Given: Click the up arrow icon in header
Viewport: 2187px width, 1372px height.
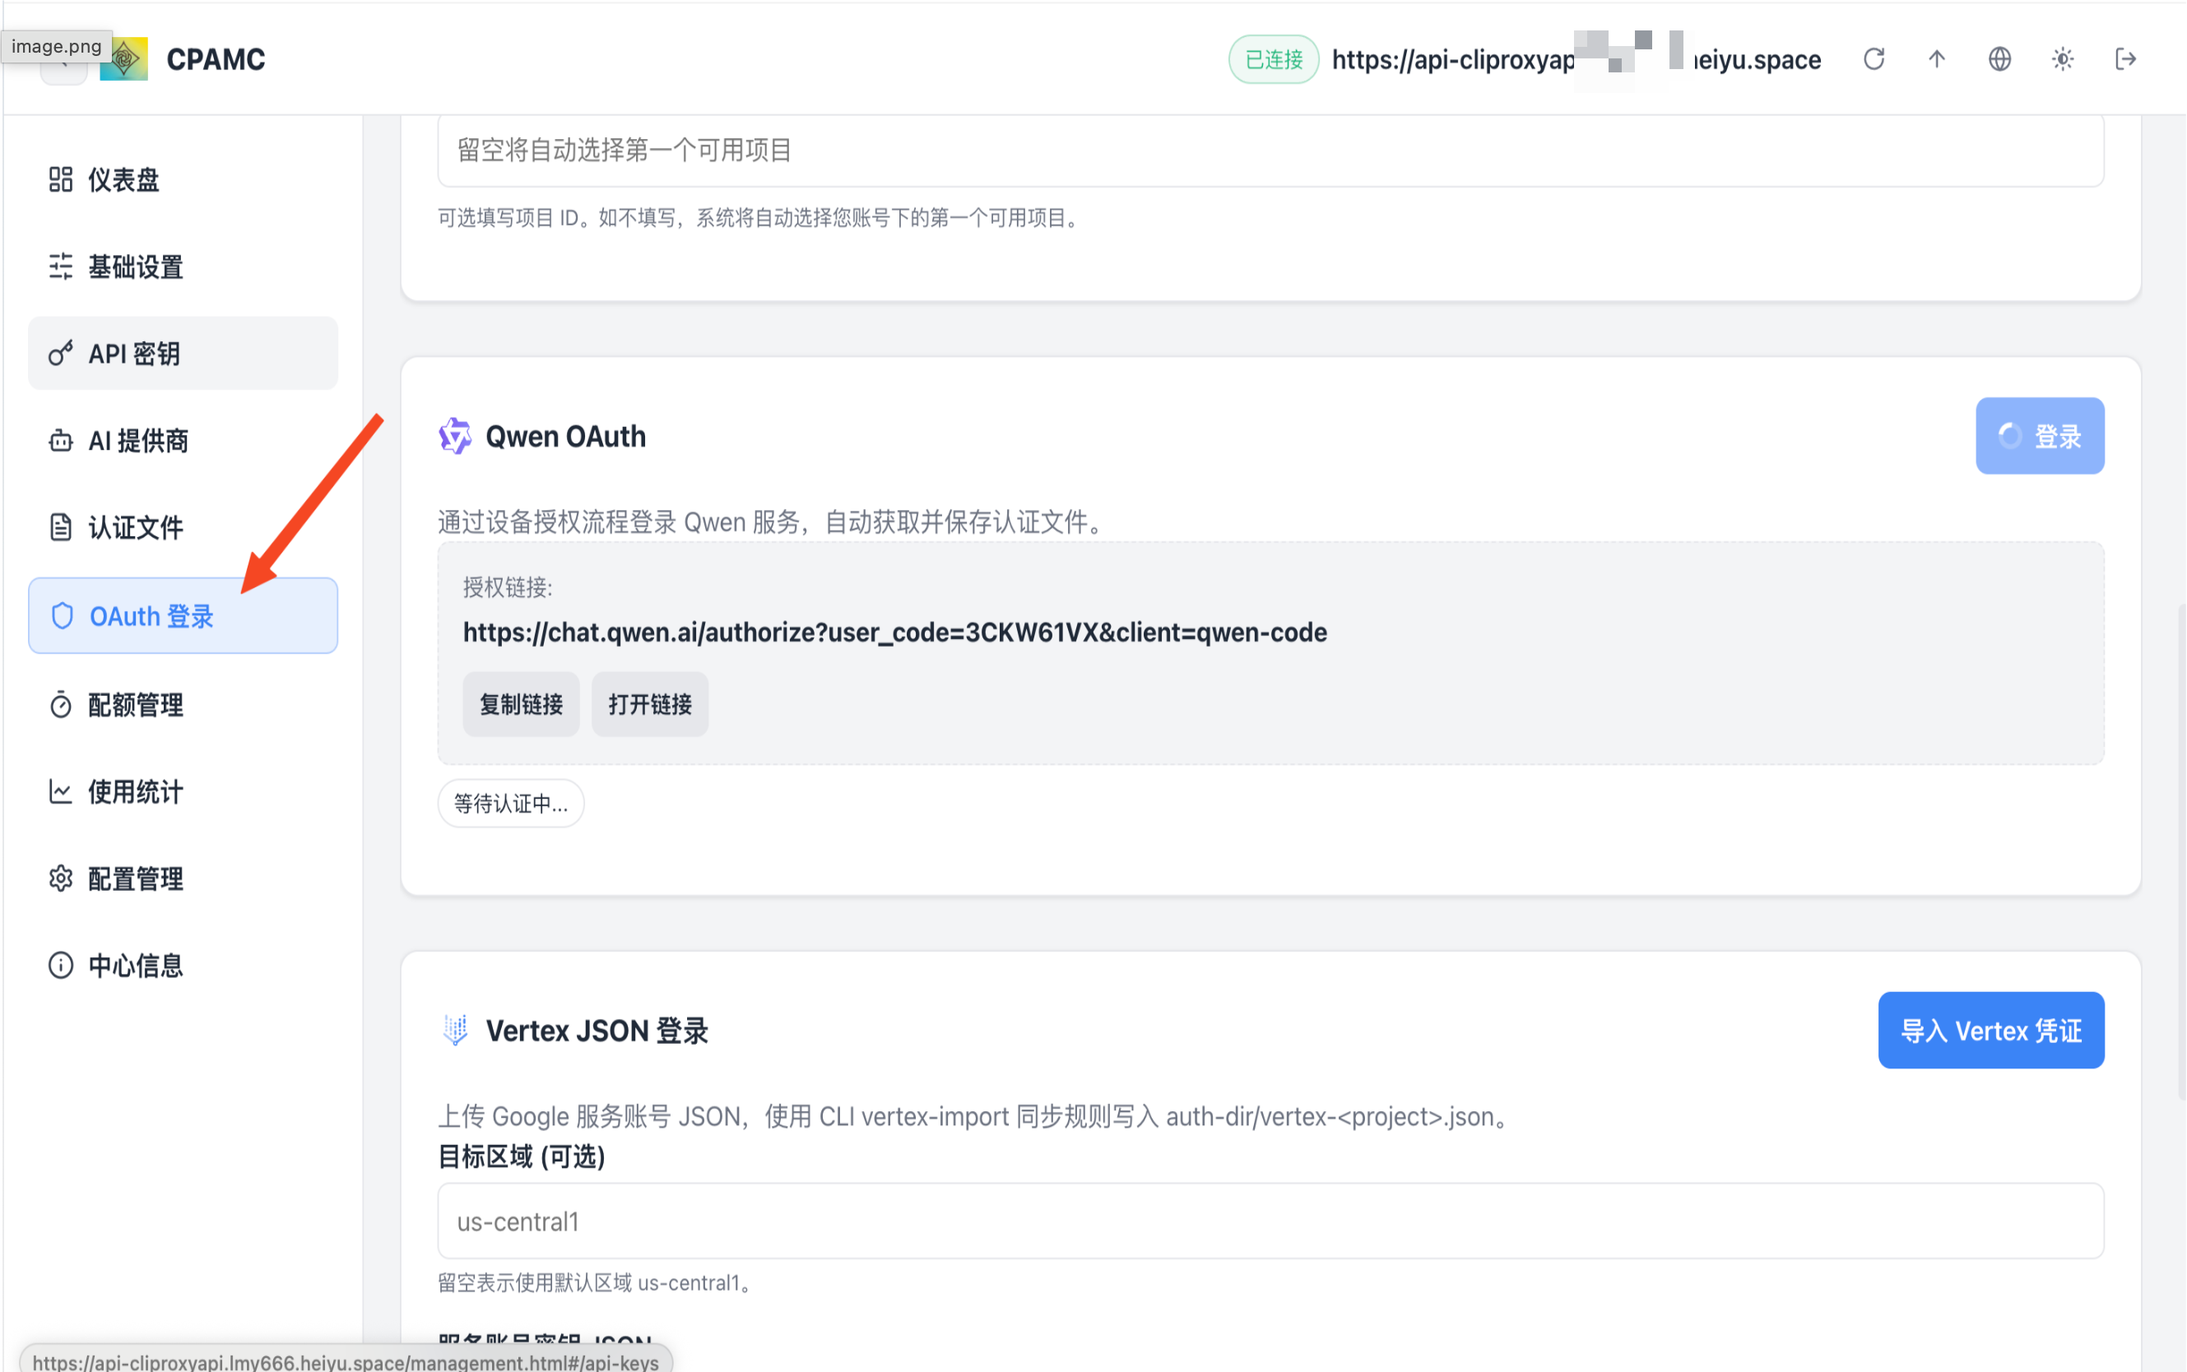Looking at the screenshot, I should 1937,59.
